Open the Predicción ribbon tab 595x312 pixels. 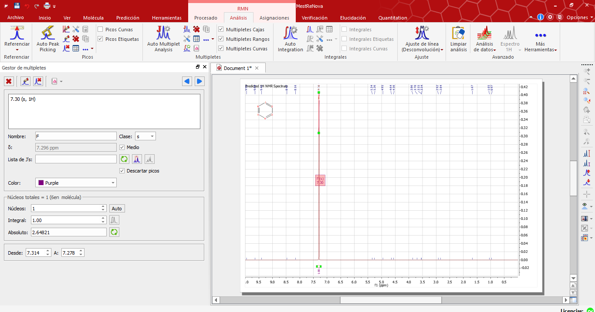click(x=128, y=18)
